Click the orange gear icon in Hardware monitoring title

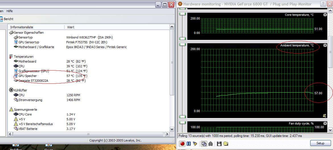180,4
